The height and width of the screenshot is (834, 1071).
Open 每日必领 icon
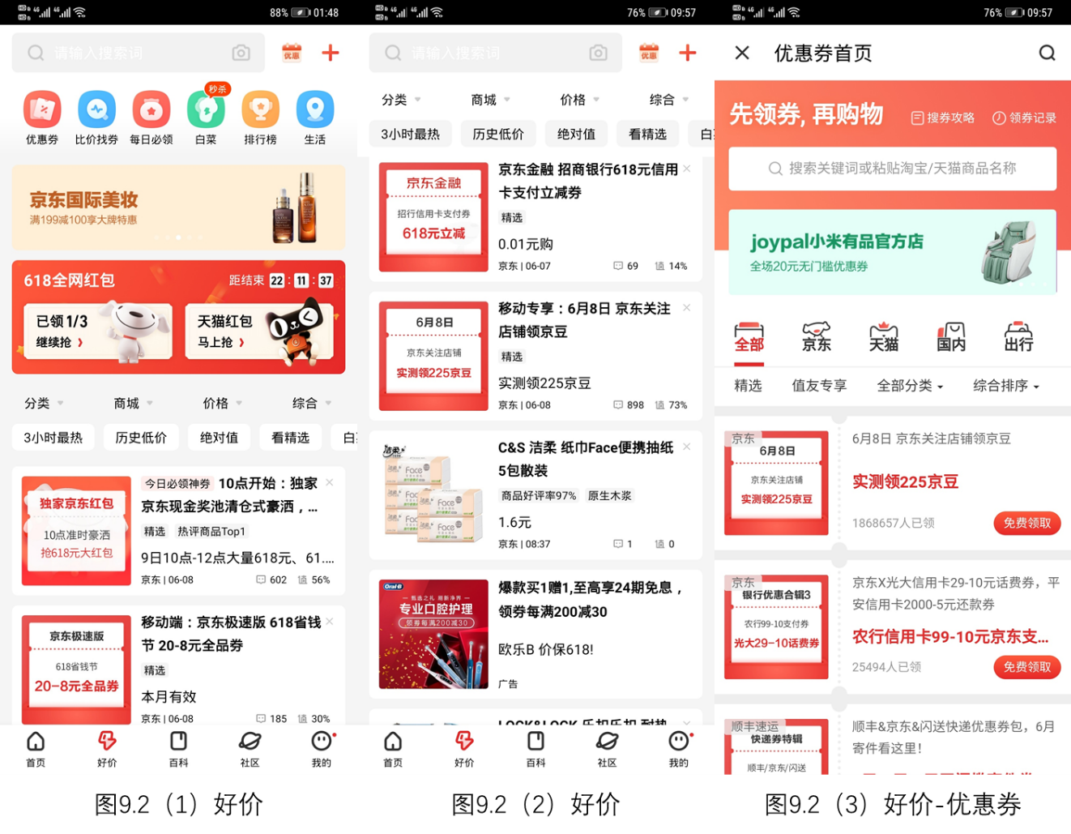pyautogui.click(x=151, y=118)
